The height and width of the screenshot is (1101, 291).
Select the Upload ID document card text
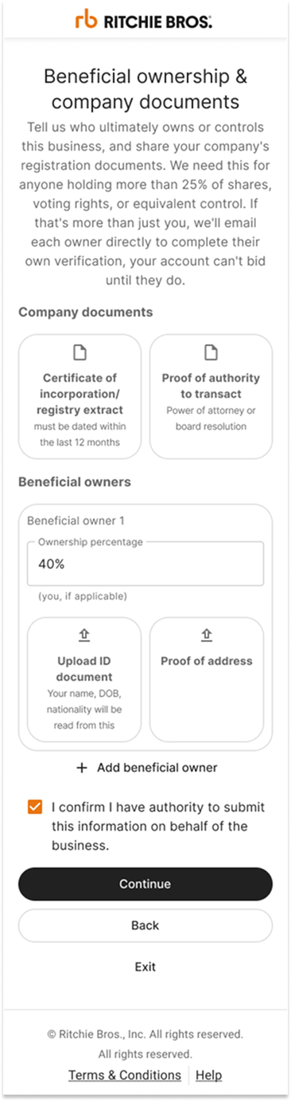(84, 670)
